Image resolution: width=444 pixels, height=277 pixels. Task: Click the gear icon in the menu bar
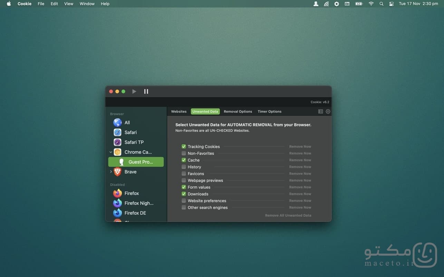pos(337,4)
